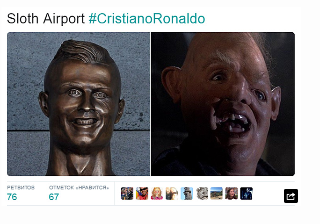This screenshot has height=224, width=320.
Task: Open the grayscale sketch creature avatar
Action: [202, 193]
